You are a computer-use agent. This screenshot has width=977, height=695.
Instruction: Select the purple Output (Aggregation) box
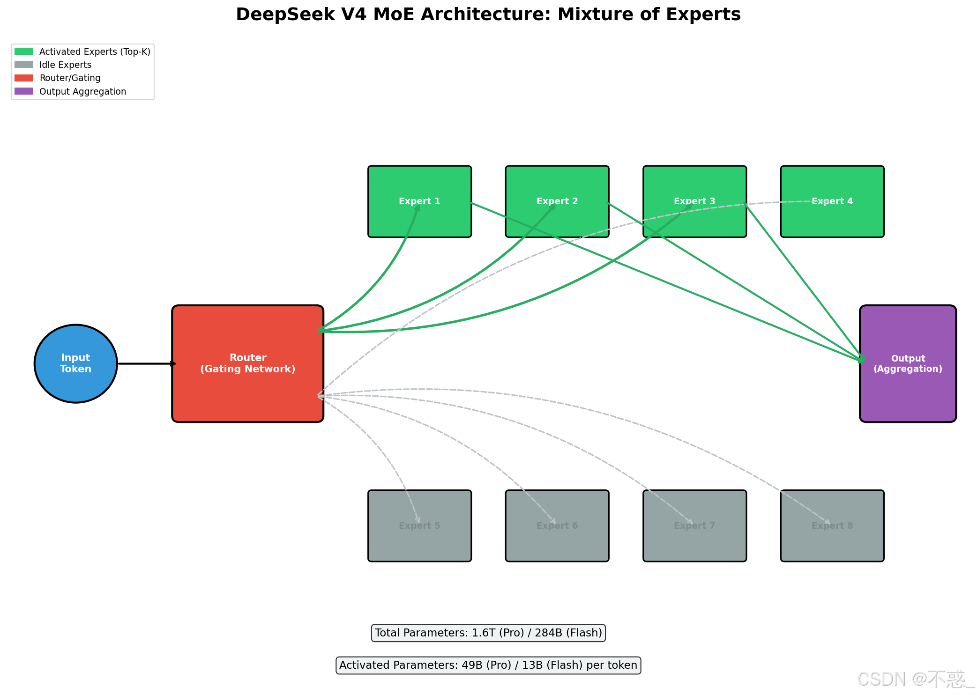[x=908, y=363]
